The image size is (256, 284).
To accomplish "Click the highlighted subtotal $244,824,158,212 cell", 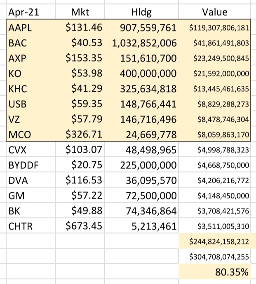I will pyautogui.click(x=216, y=241).
